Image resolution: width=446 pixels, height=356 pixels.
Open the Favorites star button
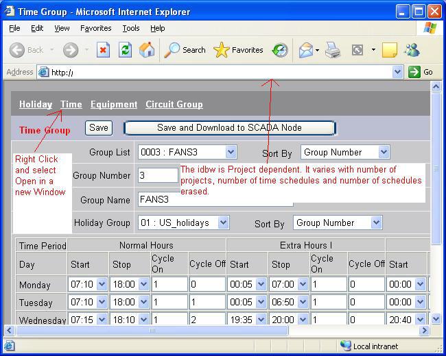238,50
